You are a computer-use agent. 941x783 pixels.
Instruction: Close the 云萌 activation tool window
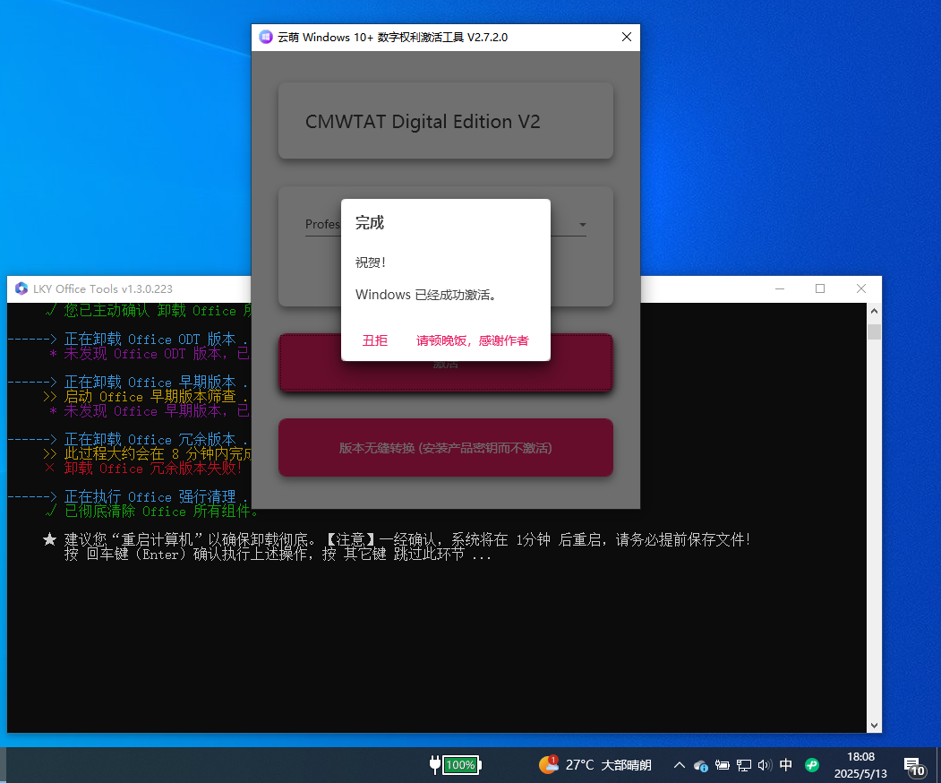627,38
